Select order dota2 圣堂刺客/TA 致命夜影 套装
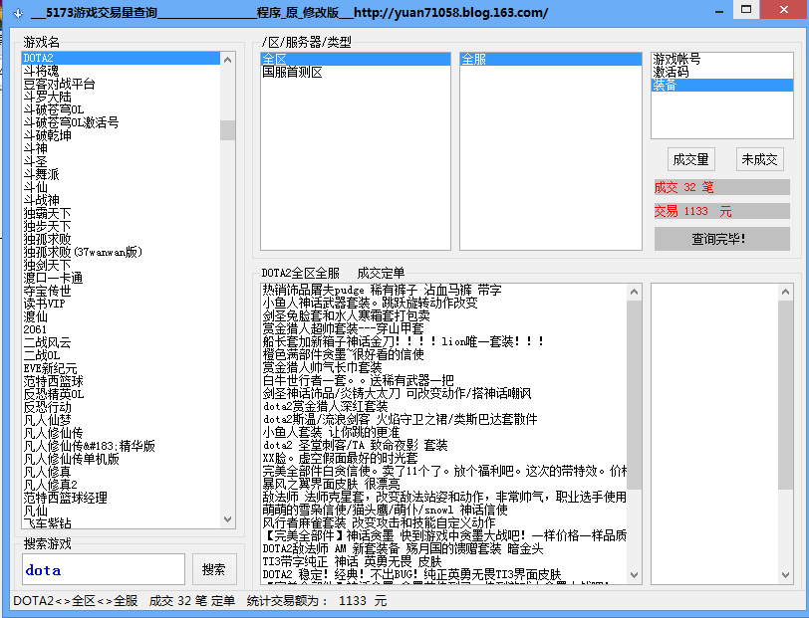Viewport: 809px width, 618px height. click(x=443, y=445)
